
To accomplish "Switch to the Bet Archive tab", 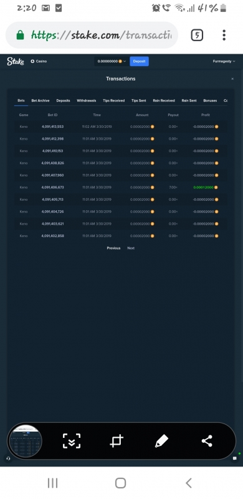I will [x=40, y=100].
